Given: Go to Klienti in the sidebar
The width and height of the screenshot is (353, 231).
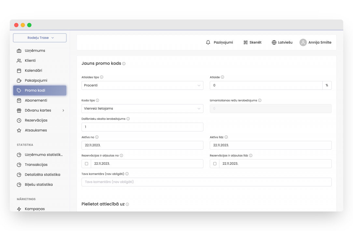Looking at the screenshot, I should pos(30,61).
